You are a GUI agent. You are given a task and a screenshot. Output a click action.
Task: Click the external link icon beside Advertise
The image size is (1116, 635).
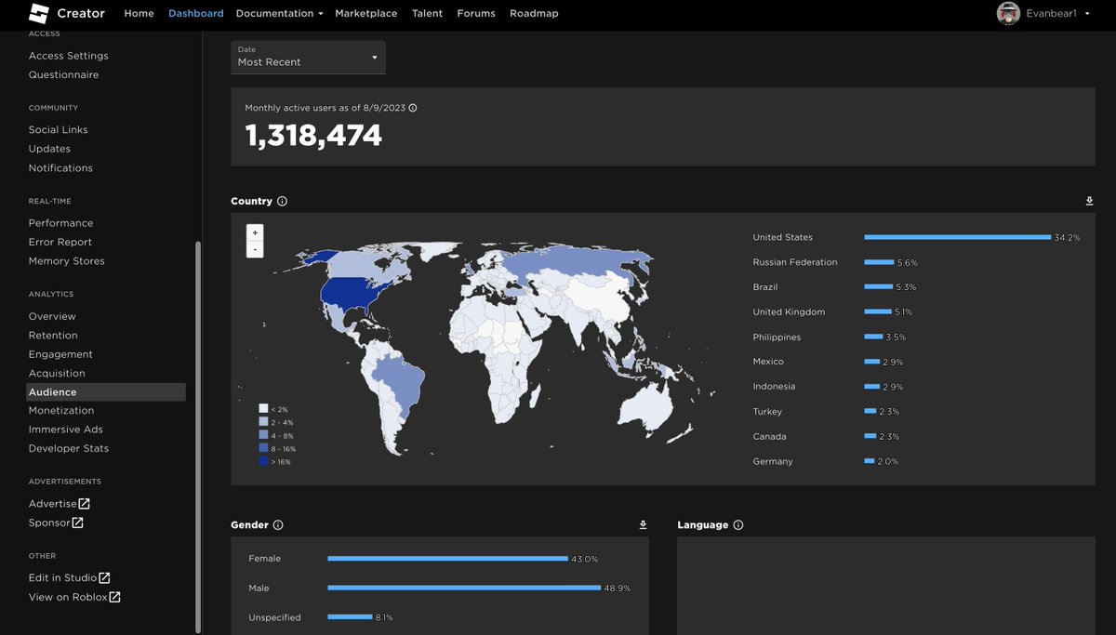(x=85, y=503)
